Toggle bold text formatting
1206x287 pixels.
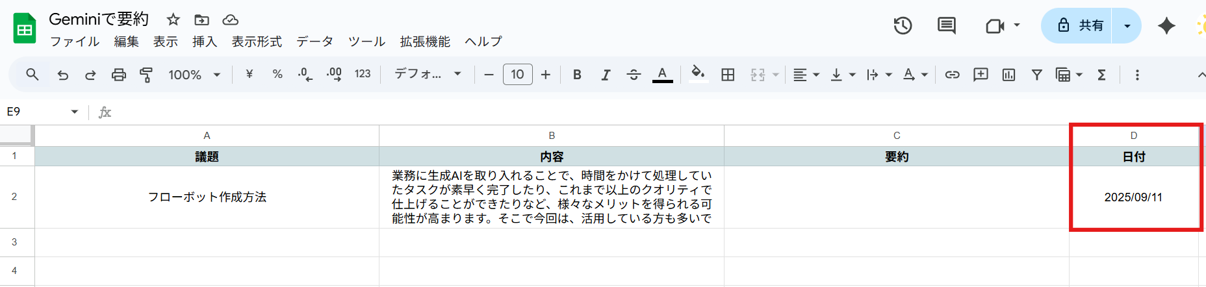point(577,75)
